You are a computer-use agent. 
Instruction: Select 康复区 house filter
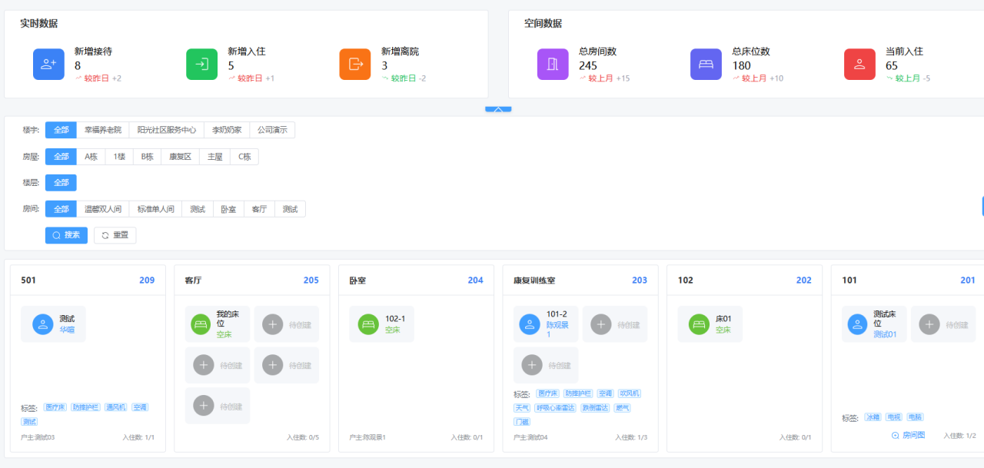181,157
